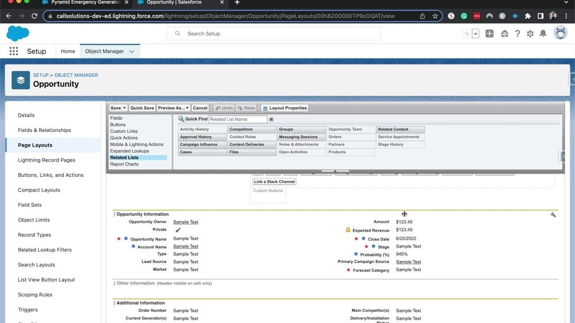Switch to the Home tab

pyautogui.click(x=68, y=51)
